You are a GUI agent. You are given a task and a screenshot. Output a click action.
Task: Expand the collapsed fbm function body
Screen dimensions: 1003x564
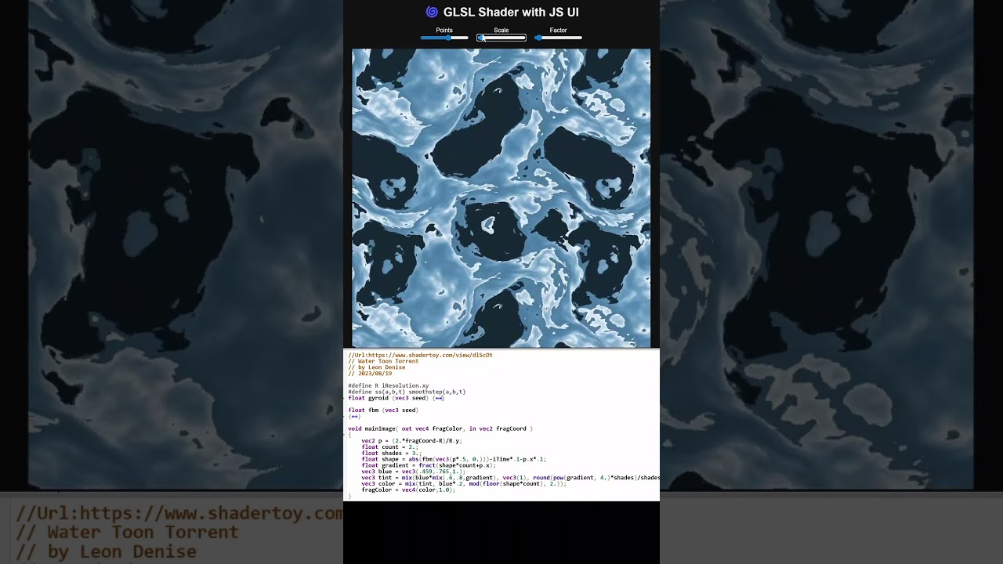click(x=354, y=416)
